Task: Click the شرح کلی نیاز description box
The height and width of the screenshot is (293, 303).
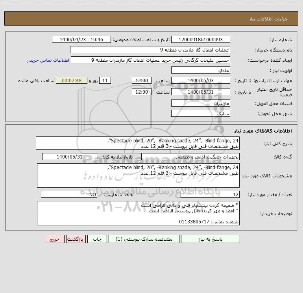Action: coord(138,143)
